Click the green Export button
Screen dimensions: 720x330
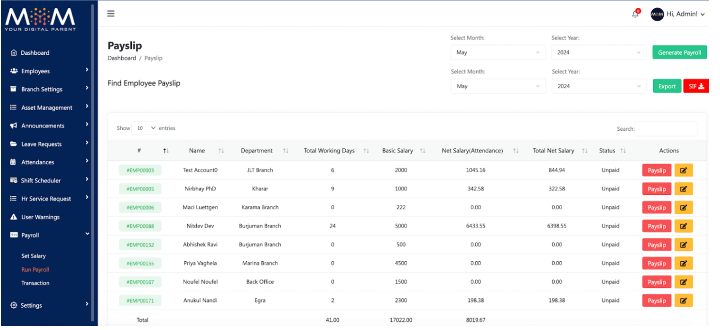pyautogui.click(x=667, y=86)
